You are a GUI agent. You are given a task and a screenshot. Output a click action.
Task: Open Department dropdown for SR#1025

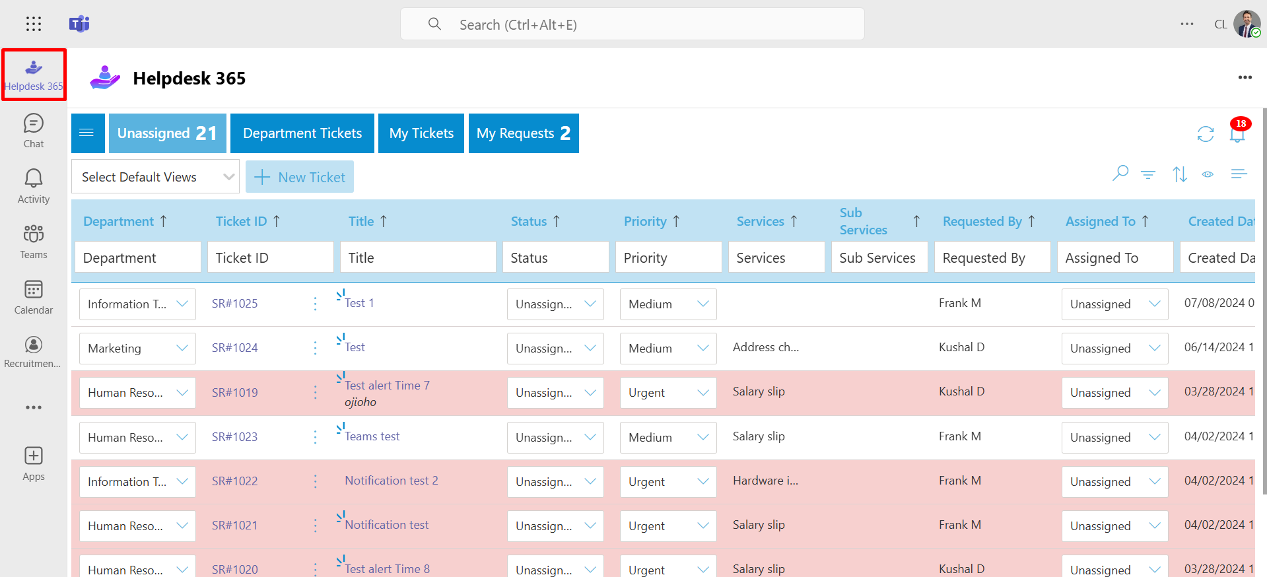coord(137,304)
